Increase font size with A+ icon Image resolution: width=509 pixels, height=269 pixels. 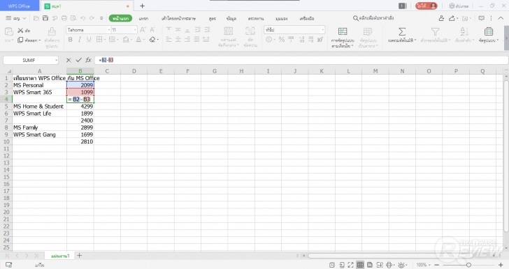143,30
